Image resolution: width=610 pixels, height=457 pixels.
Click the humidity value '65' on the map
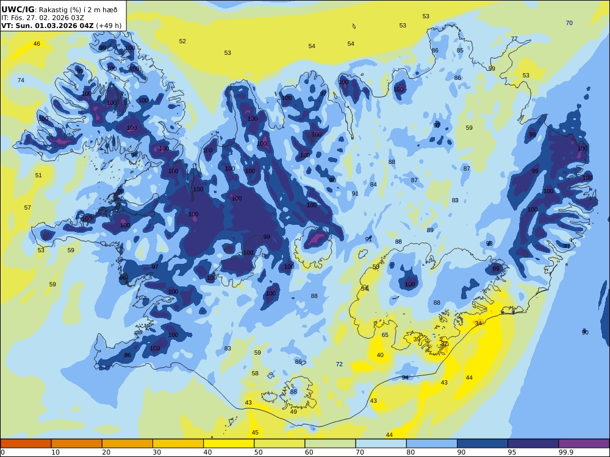click(x=385, y=335)
